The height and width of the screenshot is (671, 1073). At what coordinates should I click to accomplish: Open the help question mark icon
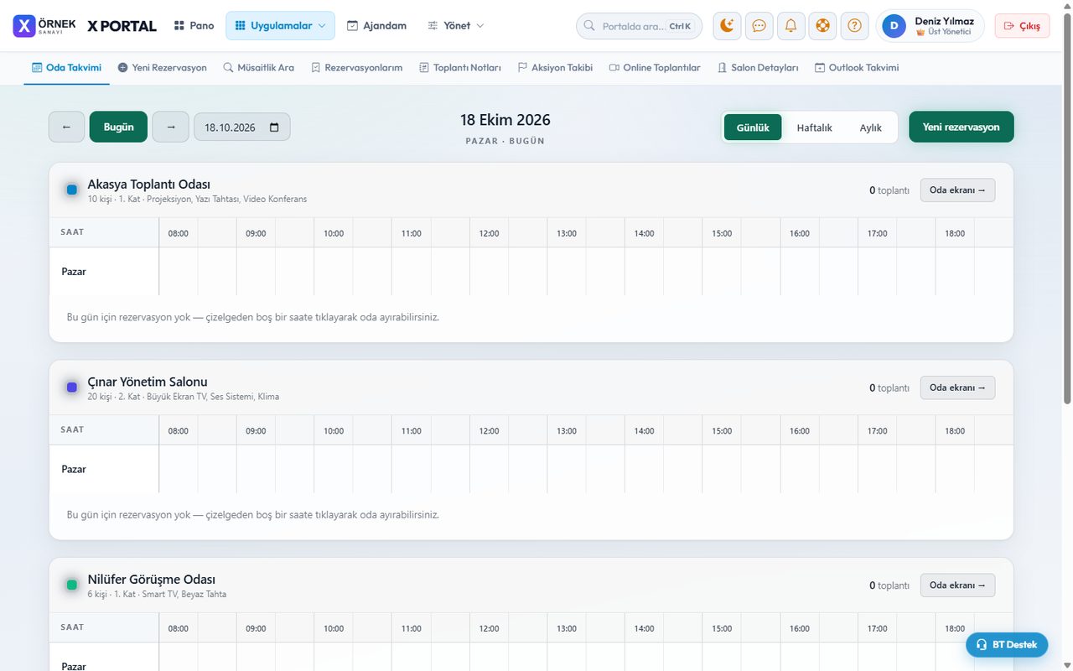click(x=854, y=26)
